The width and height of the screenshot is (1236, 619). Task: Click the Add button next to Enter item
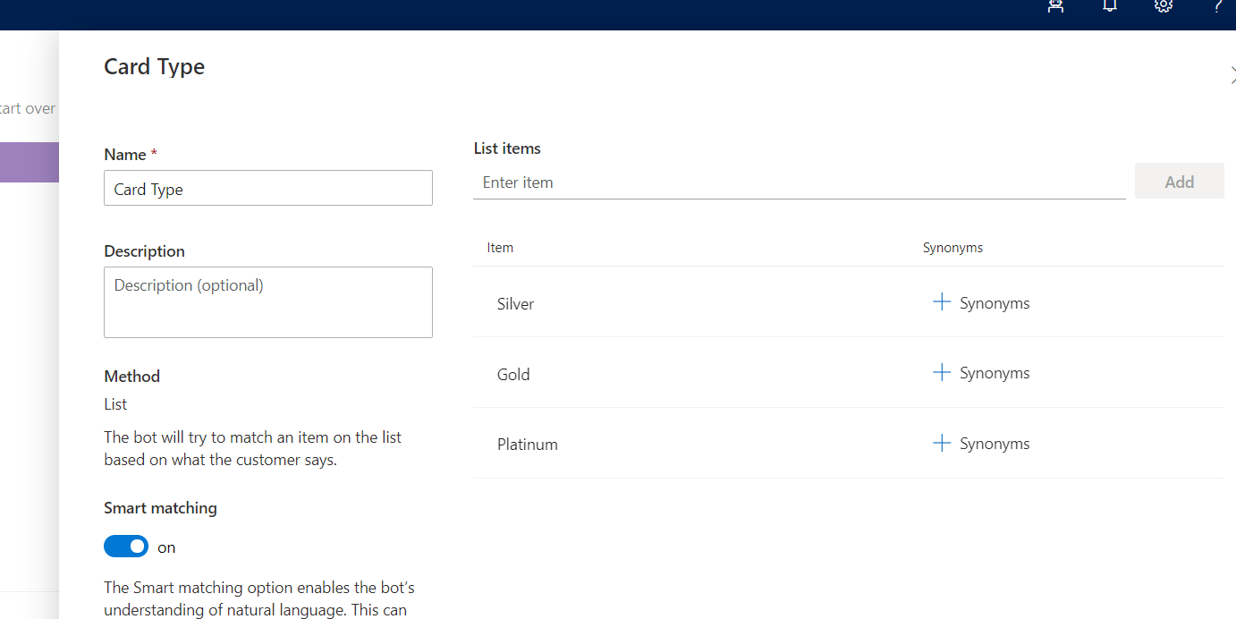(1179, 181)
